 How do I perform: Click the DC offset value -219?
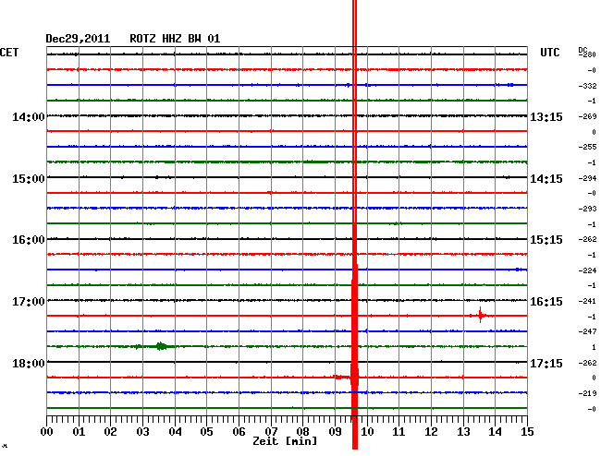point(587,393)
